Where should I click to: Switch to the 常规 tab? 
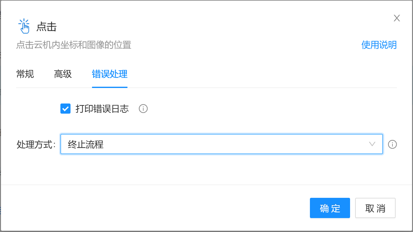pyautogui.click(x=25, y=74)
